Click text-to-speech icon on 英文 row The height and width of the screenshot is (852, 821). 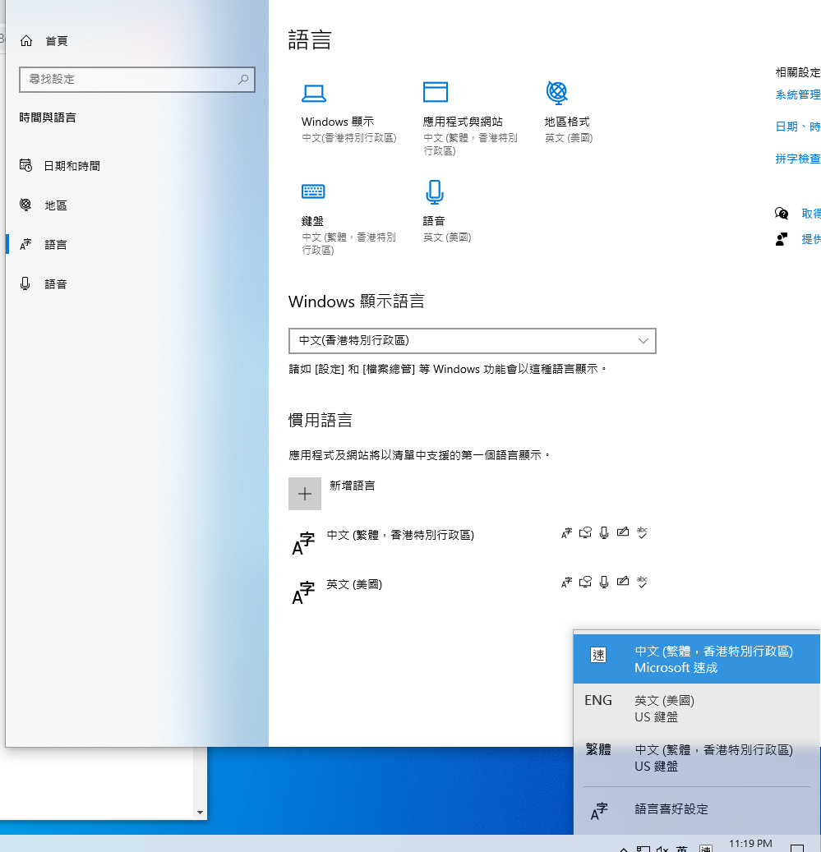(x=585, y=583)
